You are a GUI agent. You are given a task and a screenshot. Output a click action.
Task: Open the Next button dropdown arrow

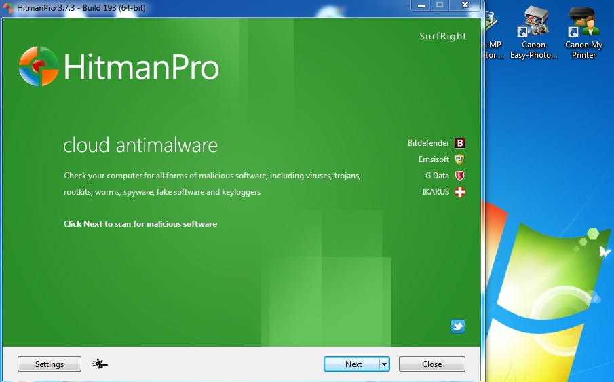[385, 364]
